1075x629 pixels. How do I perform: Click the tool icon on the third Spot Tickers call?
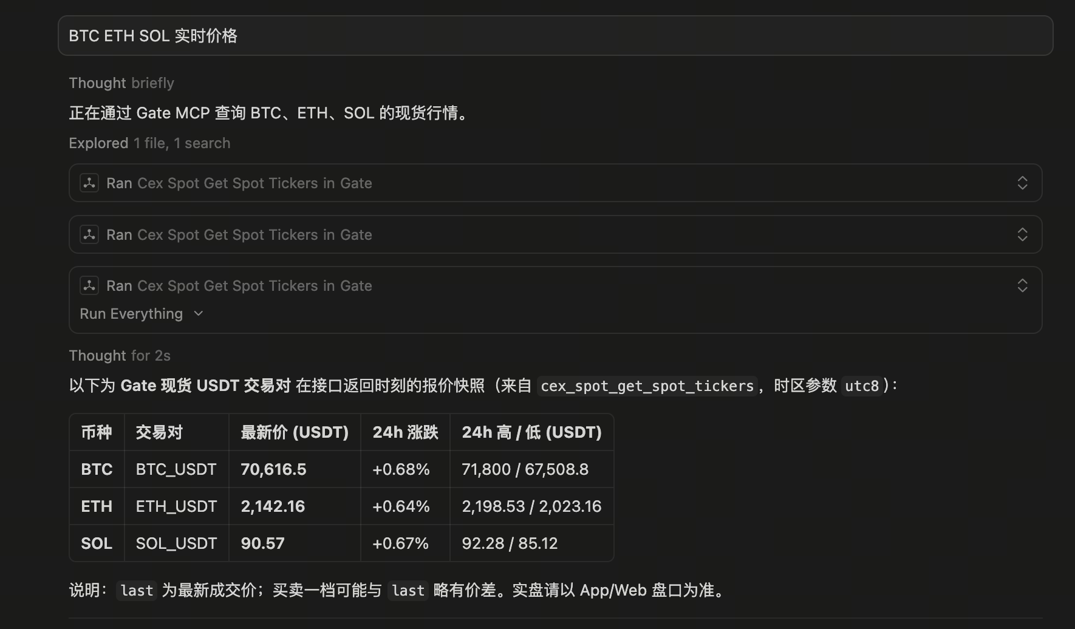89,285
